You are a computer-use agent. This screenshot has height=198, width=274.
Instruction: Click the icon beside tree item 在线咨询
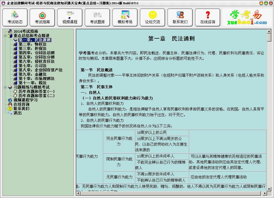point(10,104)
